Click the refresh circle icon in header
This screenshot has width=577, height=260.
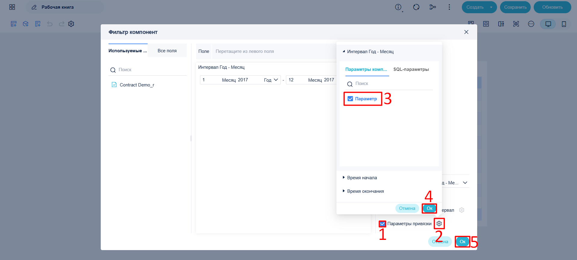point(416,7)
